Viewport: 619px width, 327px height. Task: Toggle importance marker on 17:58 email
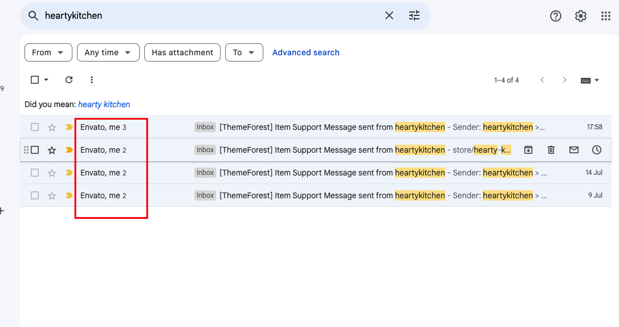tap(69, 127)
